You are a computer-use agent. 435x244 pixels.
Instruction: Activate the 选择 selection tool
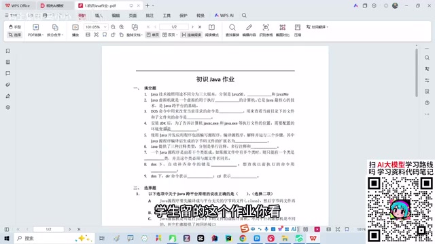click(15, 35)
